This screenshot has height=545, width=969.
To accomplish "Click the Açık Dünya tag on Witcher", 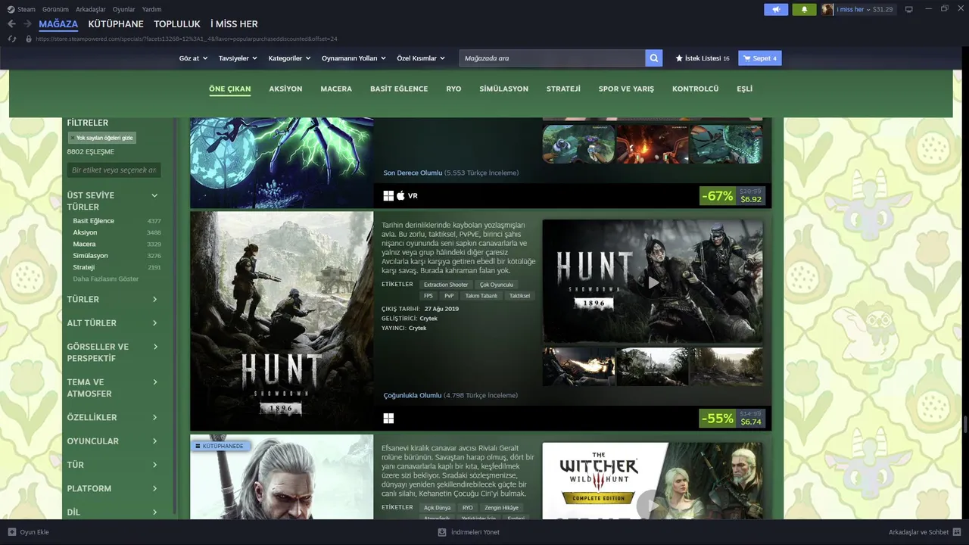I will (438, 508).
